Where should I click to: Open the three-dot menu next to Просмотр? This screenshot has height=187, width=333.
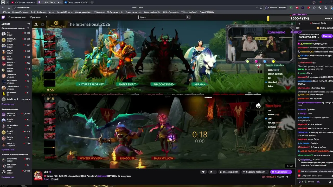point(46,17)
